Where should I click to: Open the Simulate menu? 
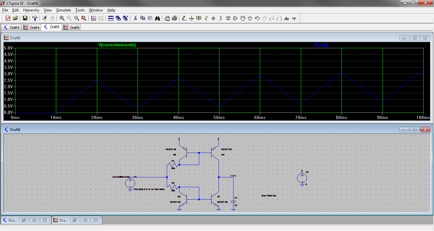64,10
